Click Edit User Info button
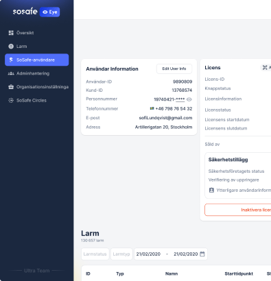 (x=174, y=69)
